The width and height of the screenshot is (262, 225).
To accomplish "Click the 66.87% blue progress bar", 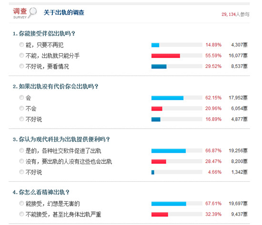I will tap(169, 151).
